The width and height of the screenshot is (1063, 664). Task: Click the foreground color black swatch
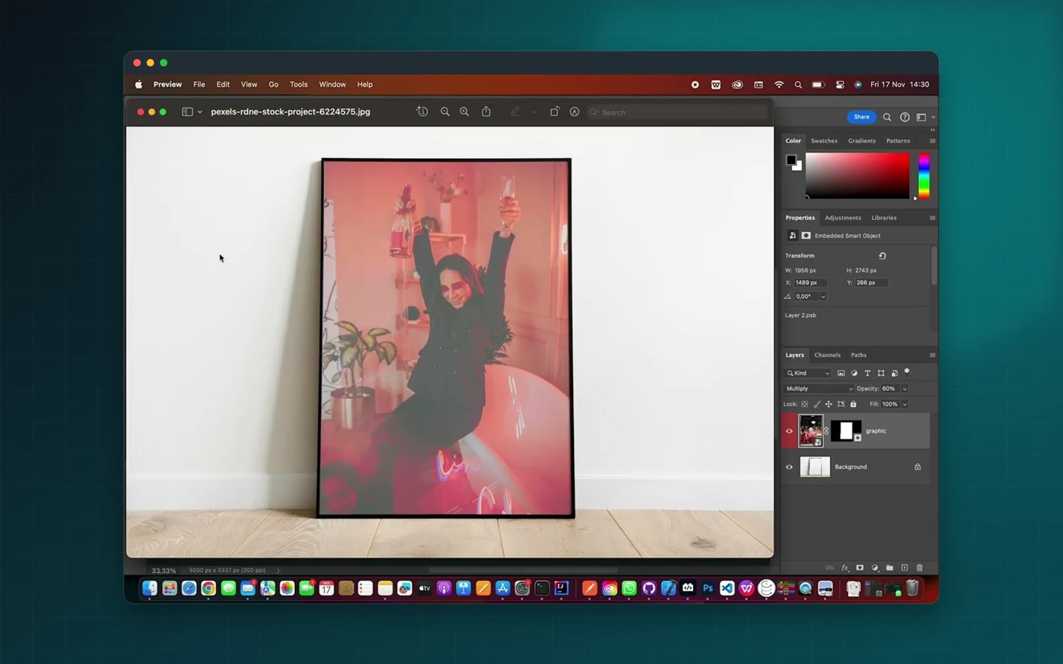click(x=791, y=160)
